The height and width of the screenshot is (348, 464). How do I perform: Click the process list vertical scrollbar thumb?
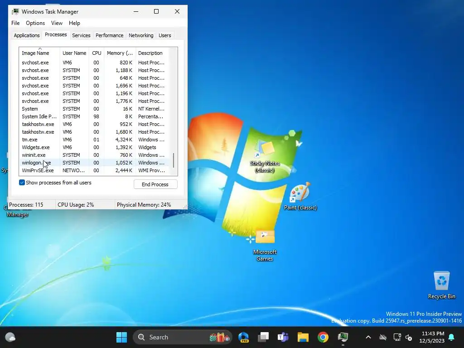click(x=174, y=160)
